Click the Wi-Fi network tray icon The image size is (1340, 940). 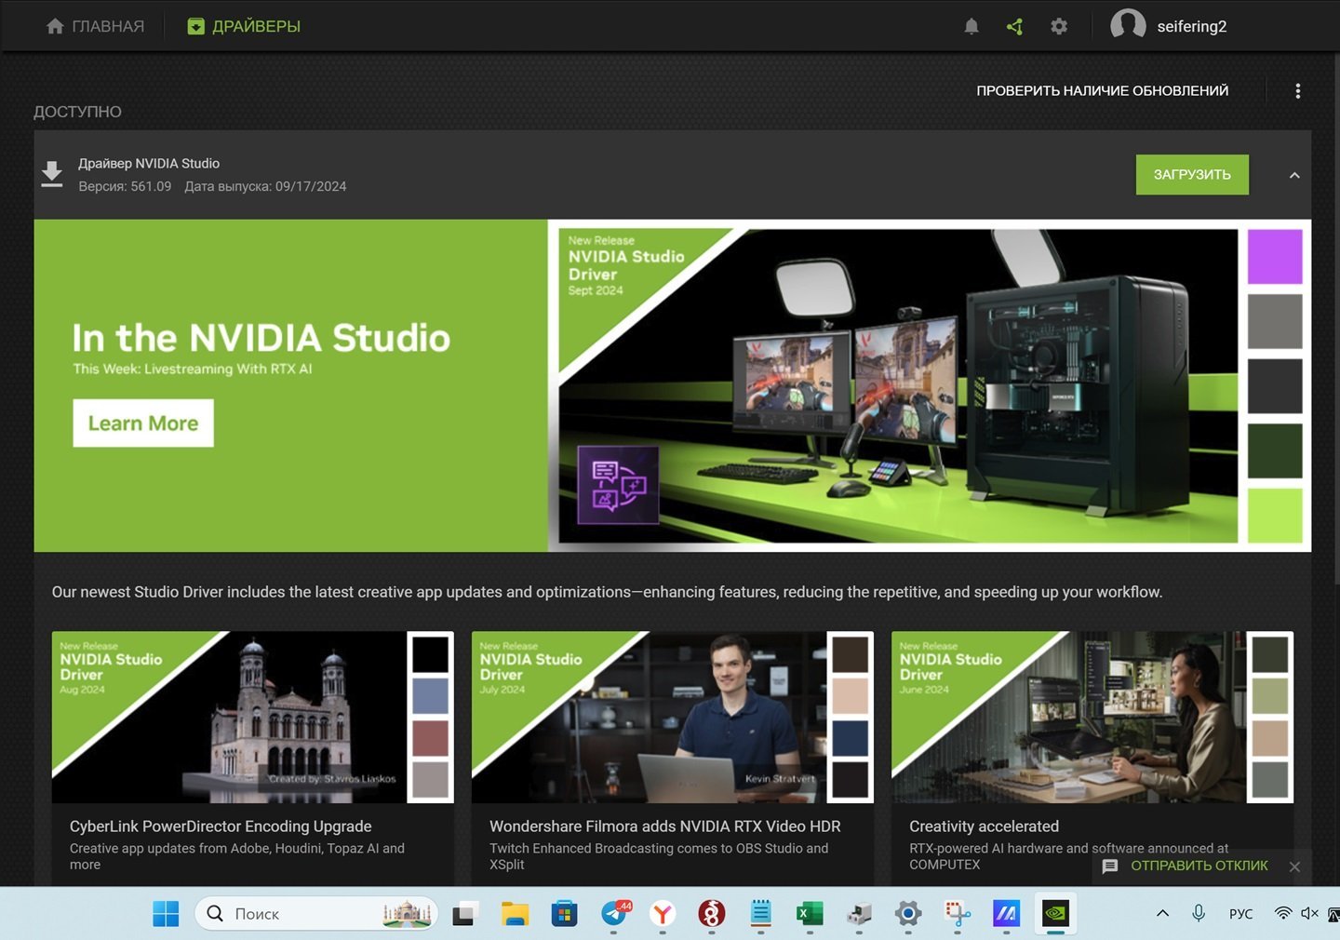pyautogui.click(x=1282, y=913)
